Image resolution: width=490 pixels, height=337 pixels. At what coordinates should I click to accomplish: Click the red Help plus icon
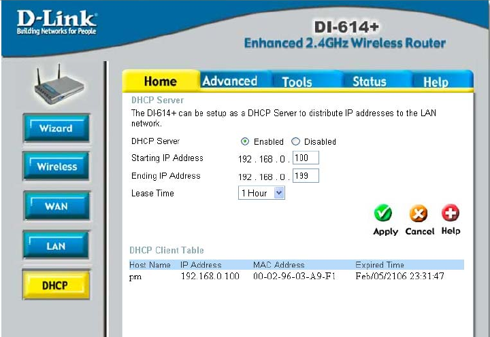451,213
